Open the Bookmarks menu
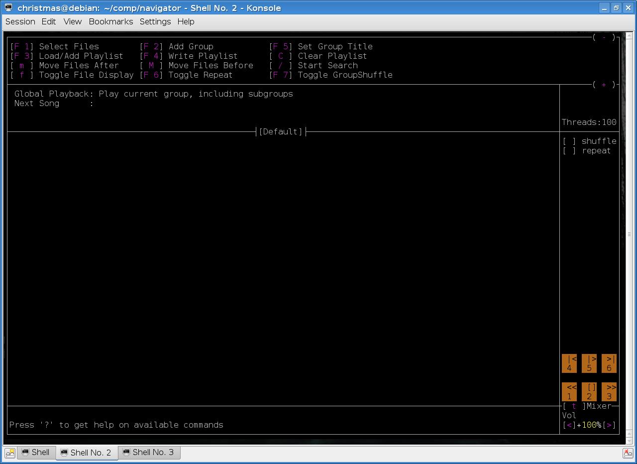The width and height of the screenshot is (637, 464). coord(110,21)
